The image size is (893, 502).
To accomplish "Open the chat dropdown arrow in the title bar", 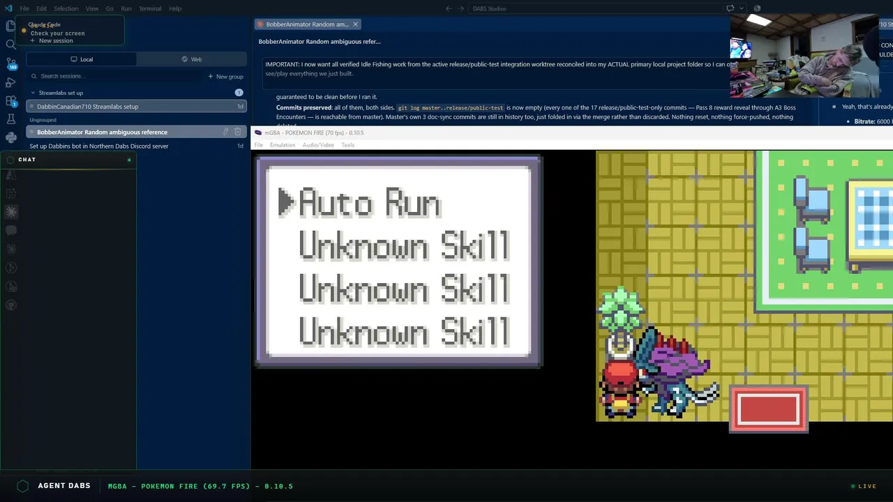I will [740, 8].
